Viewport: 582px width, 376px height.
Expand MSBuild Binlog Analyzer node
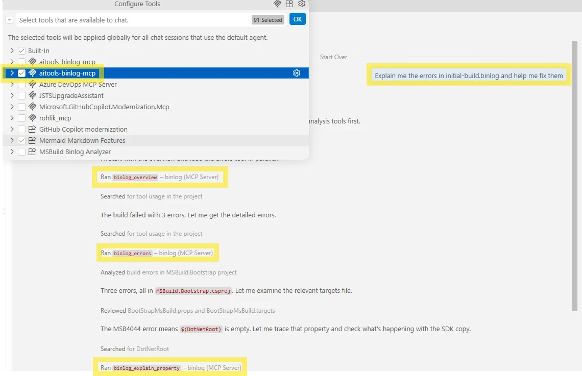pyautogui.click(x=12, y=152)
